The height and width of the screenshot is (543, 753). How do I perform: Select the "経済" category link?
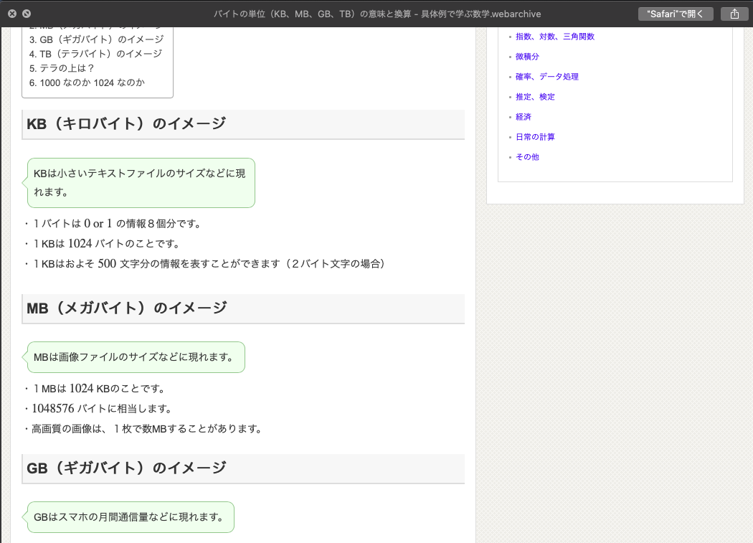click(x=524, y=117)
